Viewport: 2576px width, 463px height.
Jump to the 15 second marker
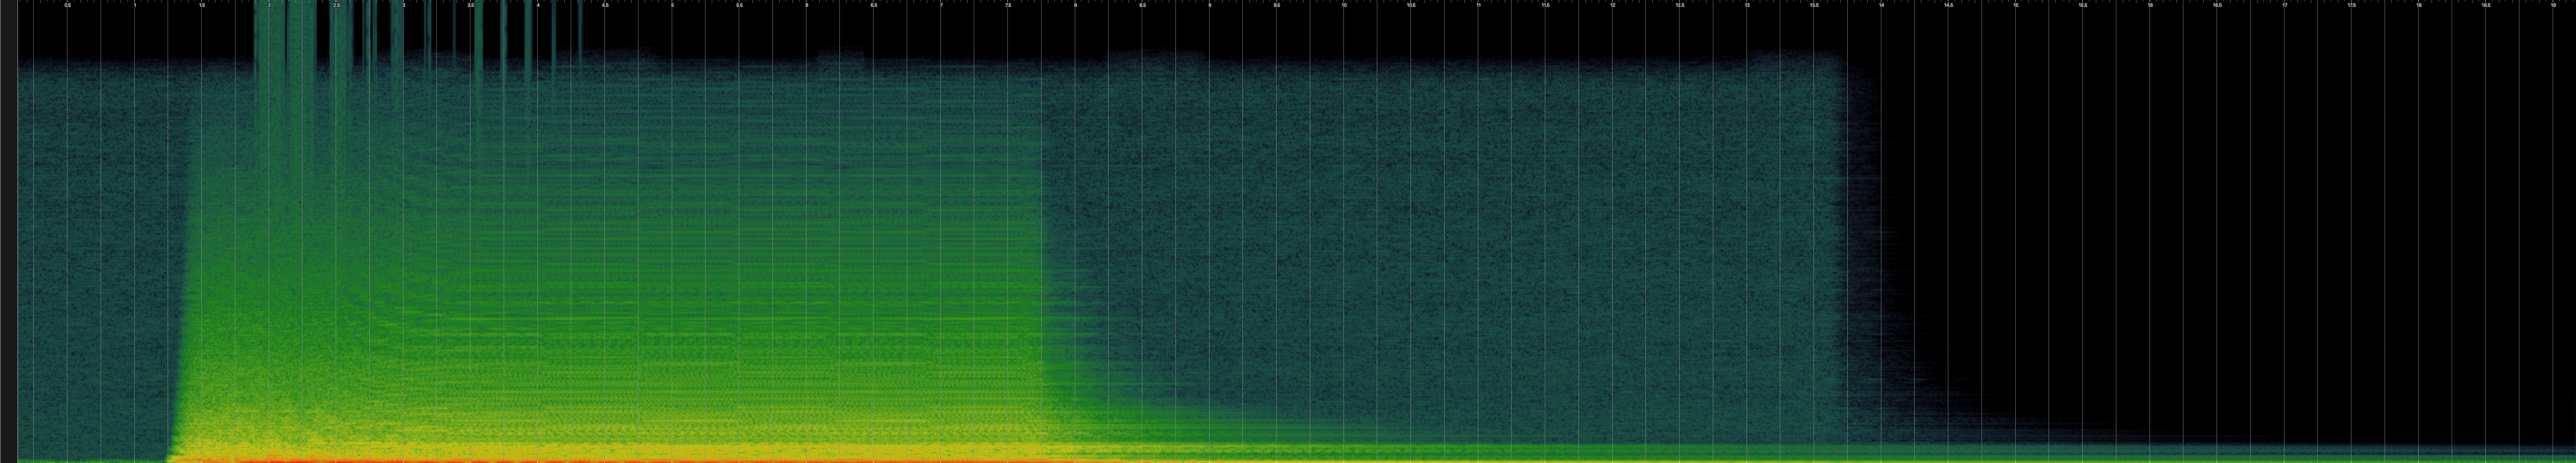pyautogui.click(x=2016, y=5)
